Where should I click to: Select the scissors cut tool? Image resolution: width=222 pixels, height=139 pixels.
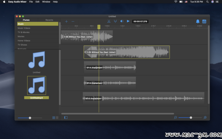109,21
